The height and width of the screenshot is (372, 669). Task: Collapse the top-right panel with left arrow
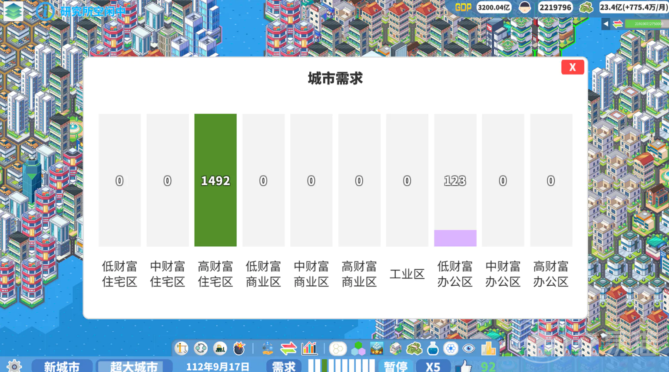click(x=606, y=24)
